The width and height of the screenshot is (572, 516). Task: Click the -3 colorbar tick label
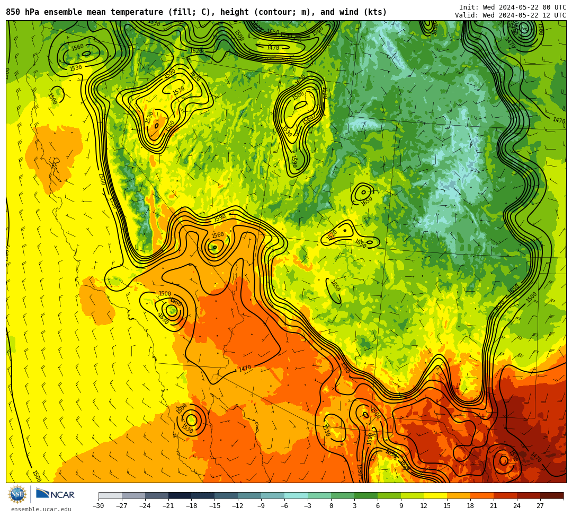pos(308,506)
